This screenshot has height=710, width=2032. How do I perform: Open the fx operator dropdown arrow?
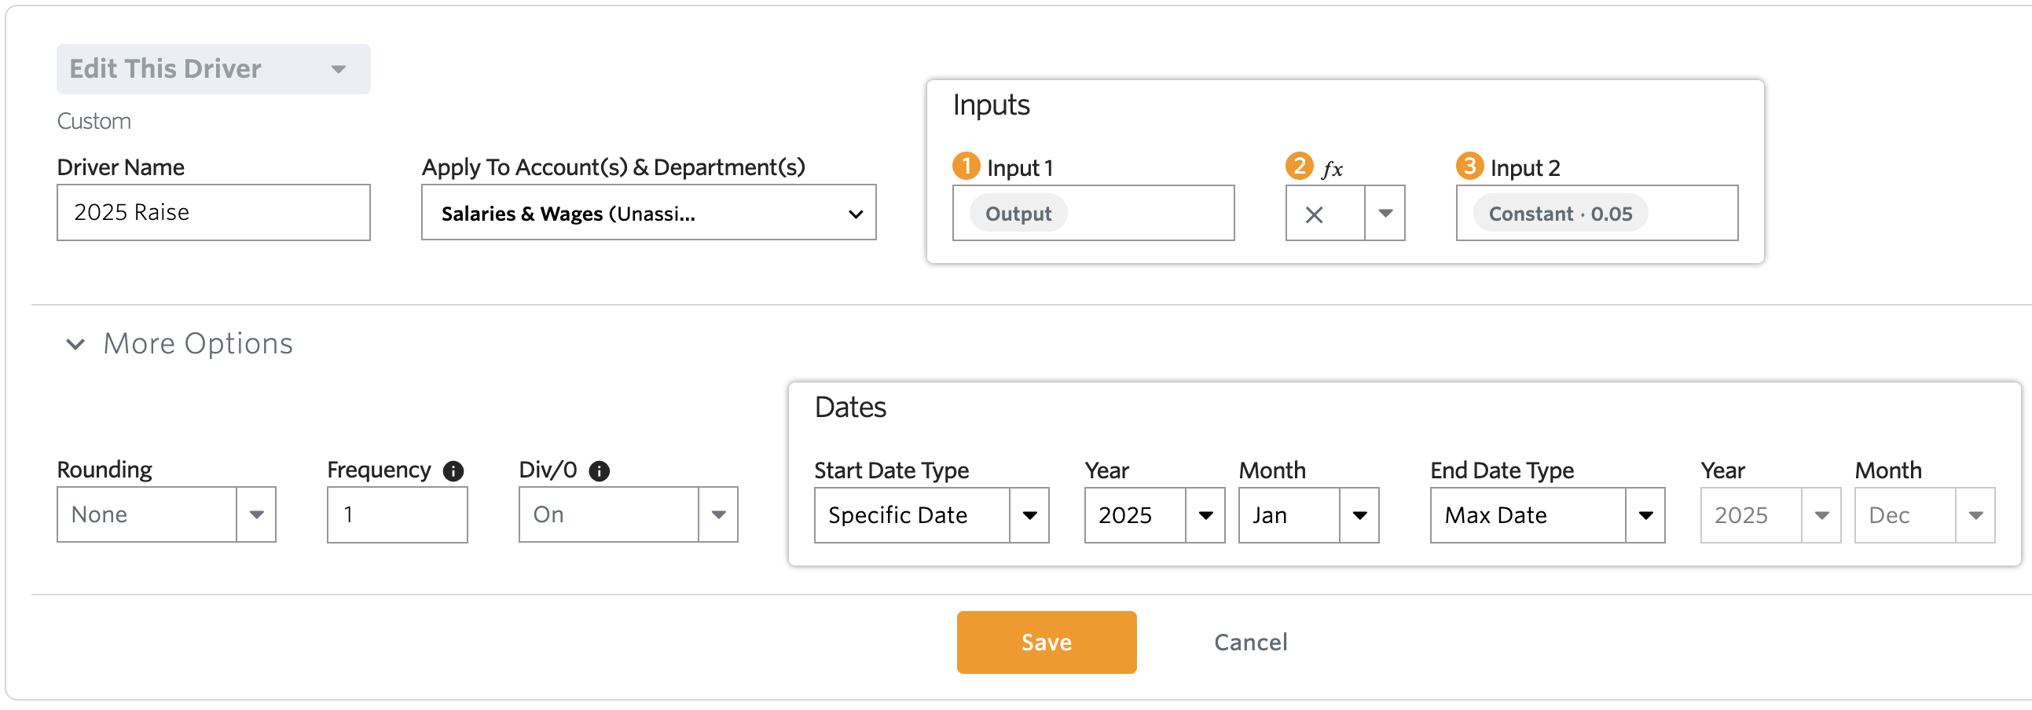click(1385, 214)
